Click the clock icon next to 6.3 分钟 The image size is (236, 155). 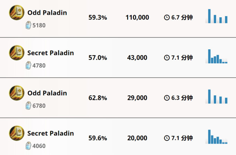point(167,98)
